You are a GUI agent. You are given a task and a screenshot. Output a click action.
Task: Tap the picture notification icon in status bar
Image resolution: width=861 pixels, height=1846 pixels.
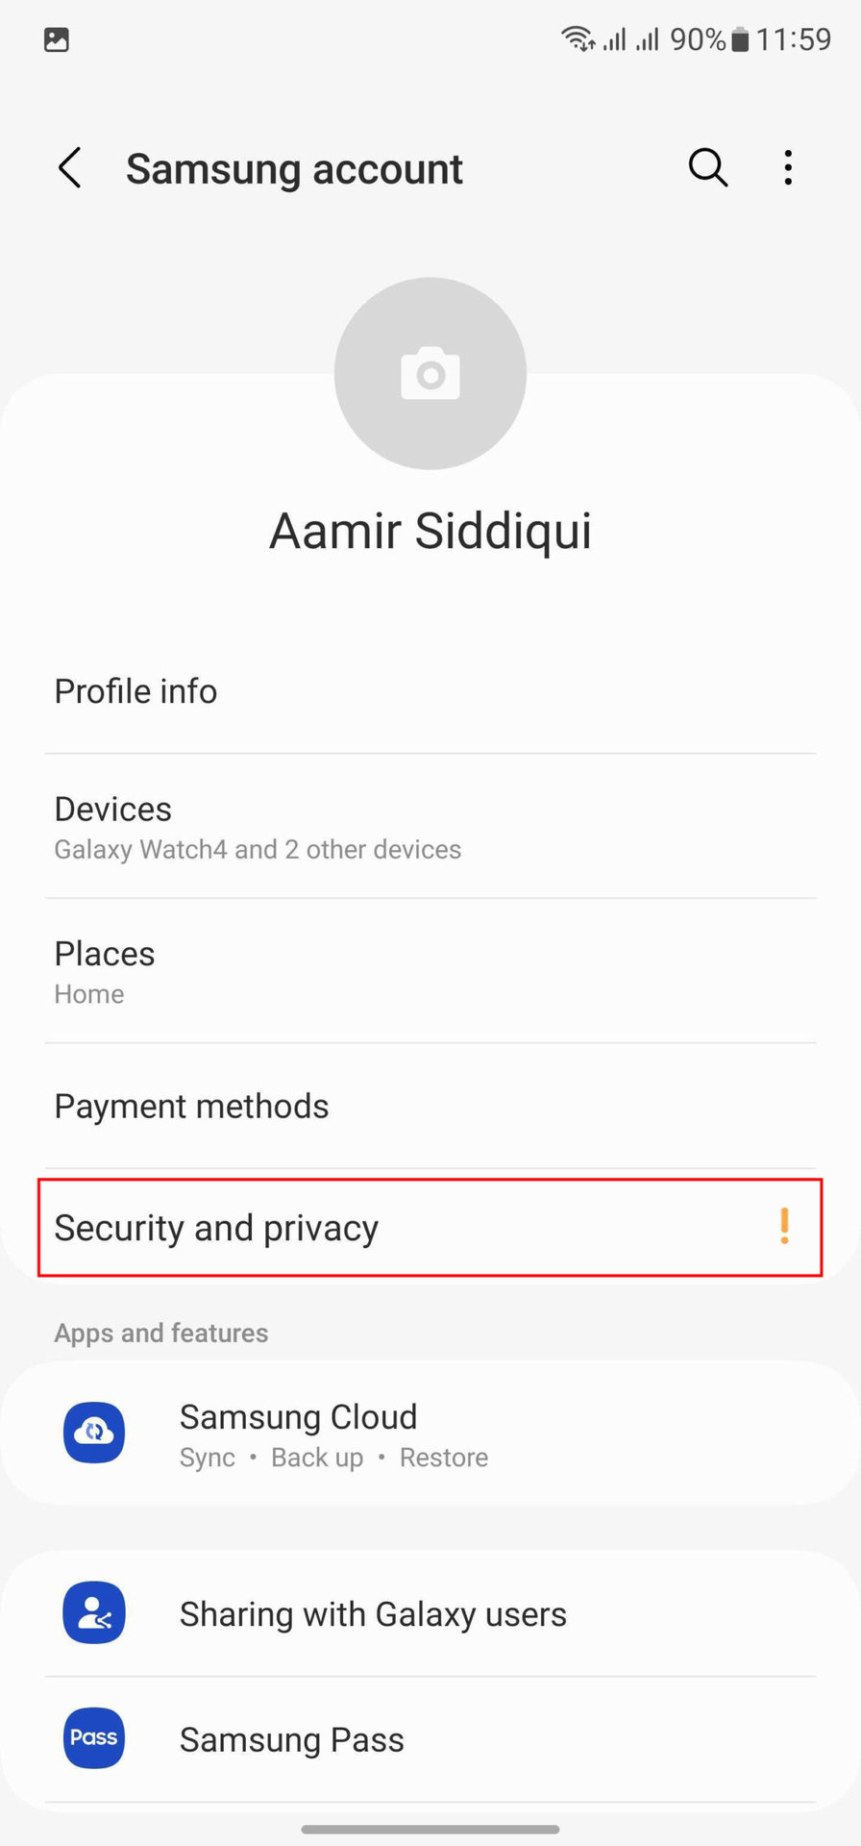[x=57, y=39]
